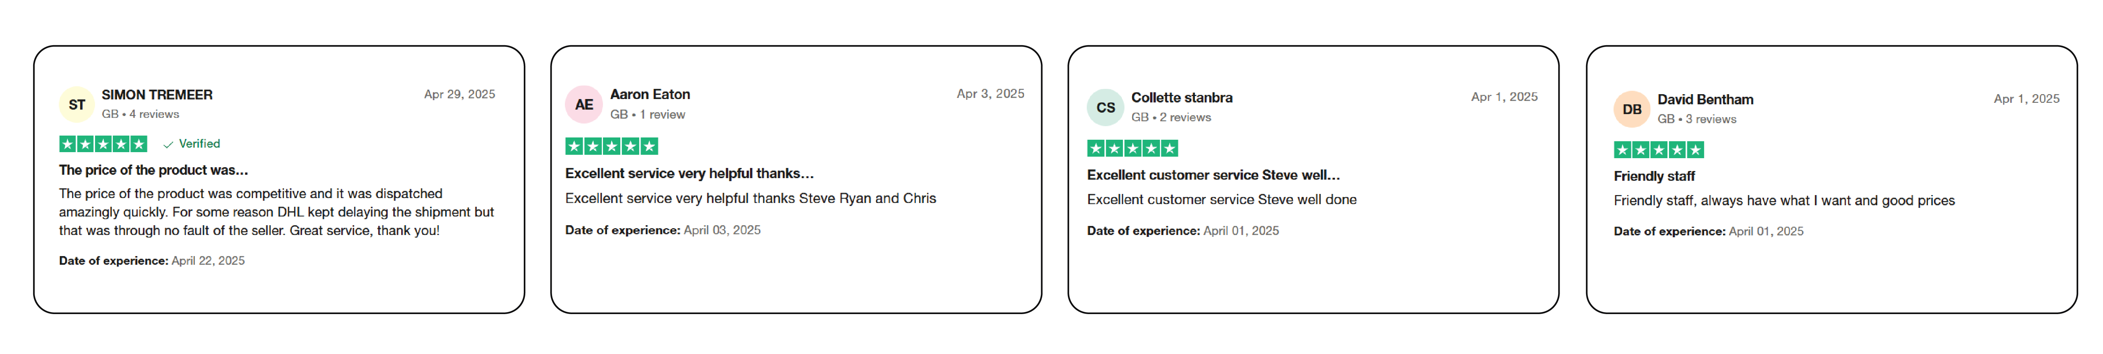Click the AE avatar for Aaron Eaton

[584, 104]
